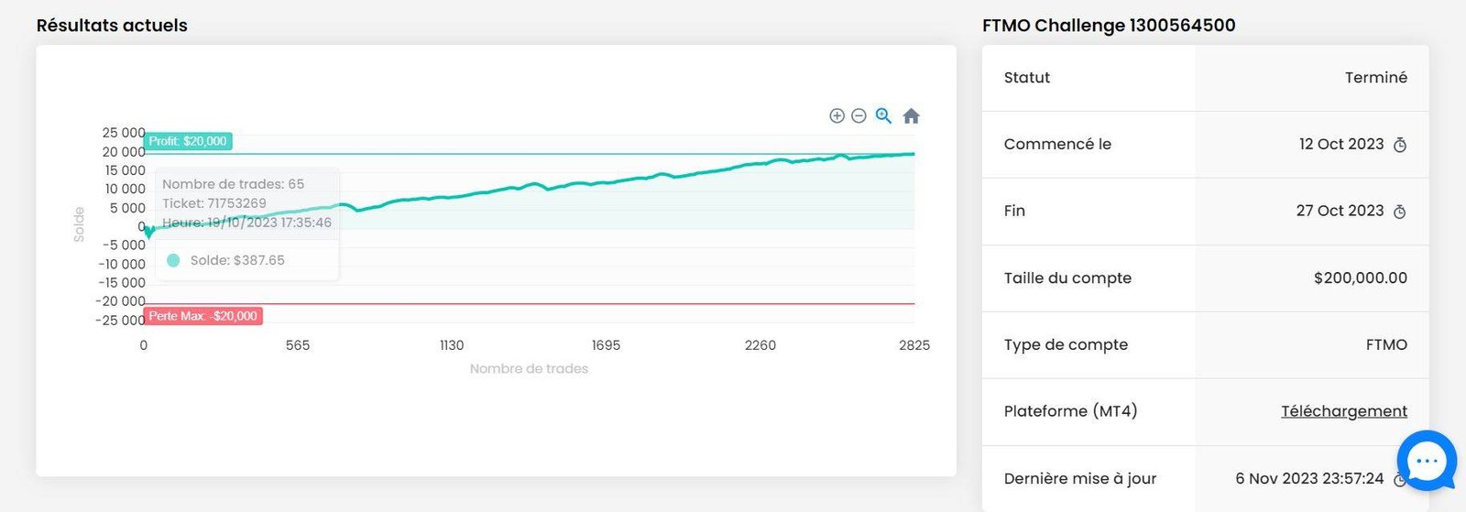The height and width of the screenshot is (512, 1466).
Task: Click the zoom out minus icon on chart
Action: pos(859,115)
